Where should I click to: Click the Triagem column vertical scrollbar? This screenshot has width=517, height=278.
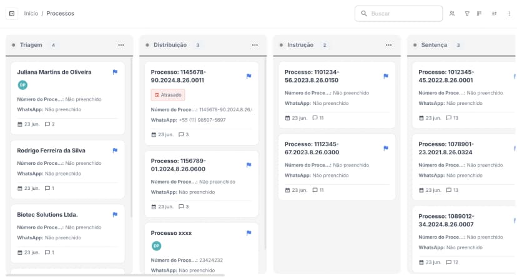pos(131,139)
